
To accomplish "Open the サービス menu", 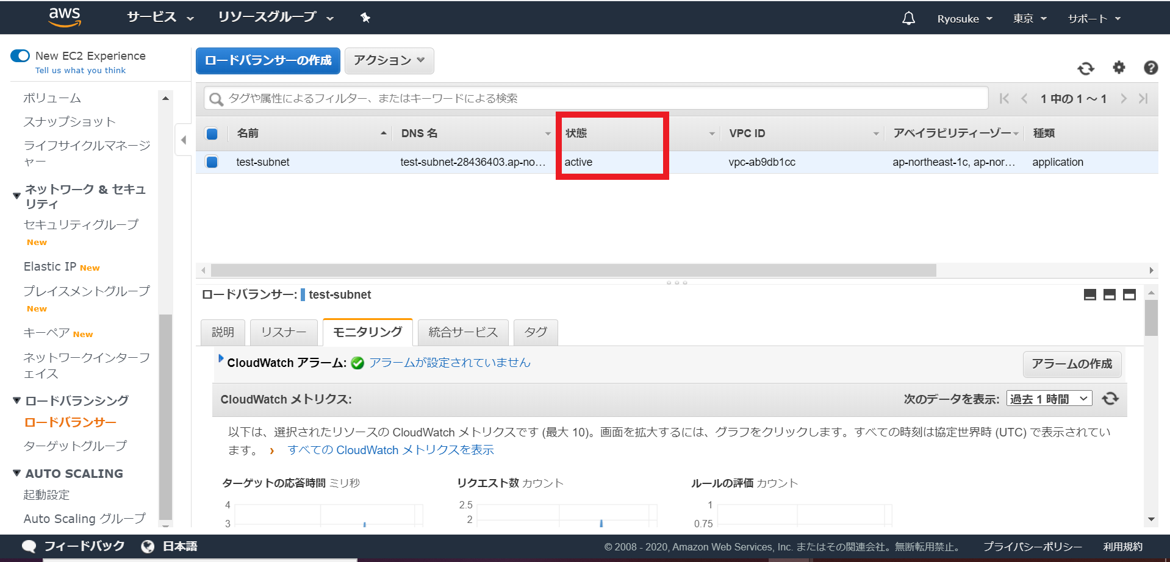I will pos(160,18).
